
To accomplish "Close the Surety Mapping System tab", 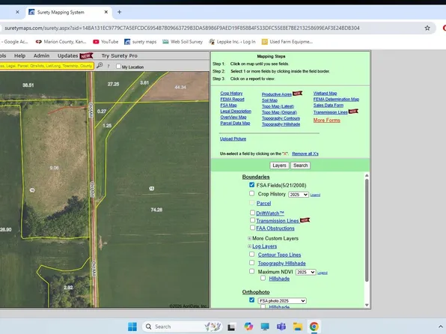I will tap(106, 12).
